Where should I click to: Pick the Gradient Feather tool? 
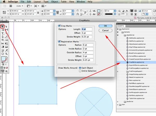(6, 47)
